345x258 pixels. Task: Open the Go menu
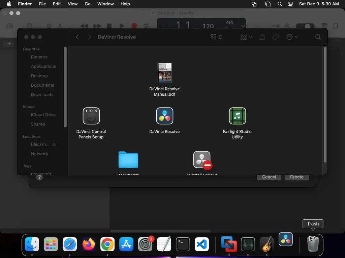pyautogui.click(x=88, y=4)
